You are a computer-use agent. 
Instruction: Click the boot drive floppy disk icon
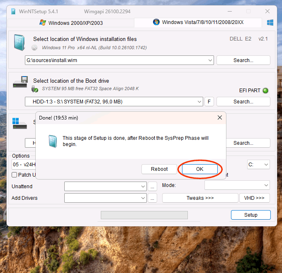[x=20, y=82]
